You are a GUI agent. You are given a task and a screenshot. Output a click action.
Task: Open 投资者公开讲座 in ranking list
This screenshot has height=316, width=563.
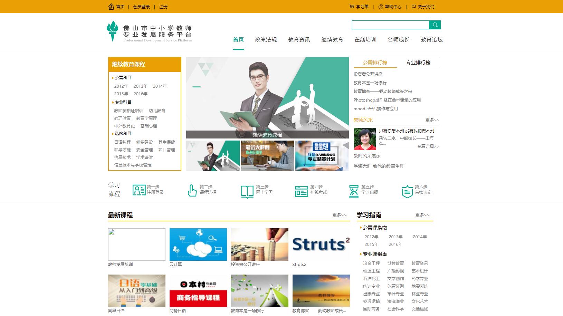(368, 74)
